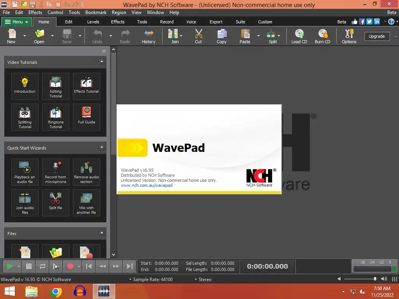Open the Bookmark menu
399x299 pixels.
96,12
